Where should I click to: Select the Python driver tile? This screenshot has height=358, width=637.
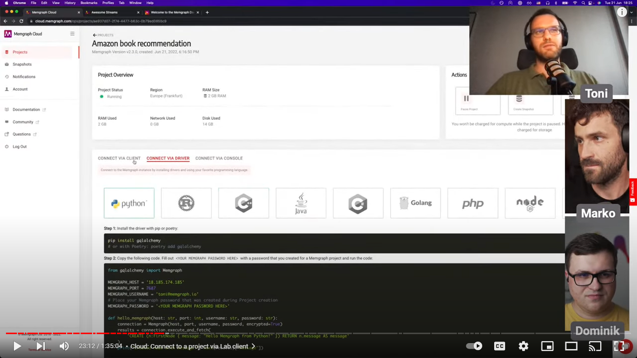click(x=129, y=203)
